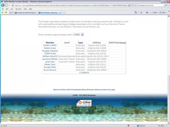Image resolution: width=170 pixels, height=127 pixels.
Task: Show Quick Tabs thumbnail view
Action: click(x=11, y=13)
